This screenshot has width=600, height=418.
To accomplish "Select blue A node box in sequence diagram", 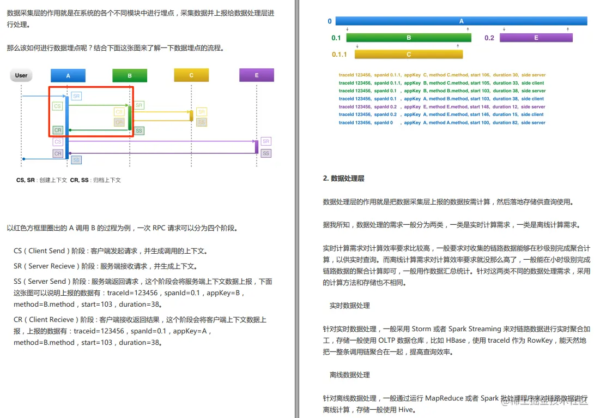I will pyautogui.click(x=68, y=75).
